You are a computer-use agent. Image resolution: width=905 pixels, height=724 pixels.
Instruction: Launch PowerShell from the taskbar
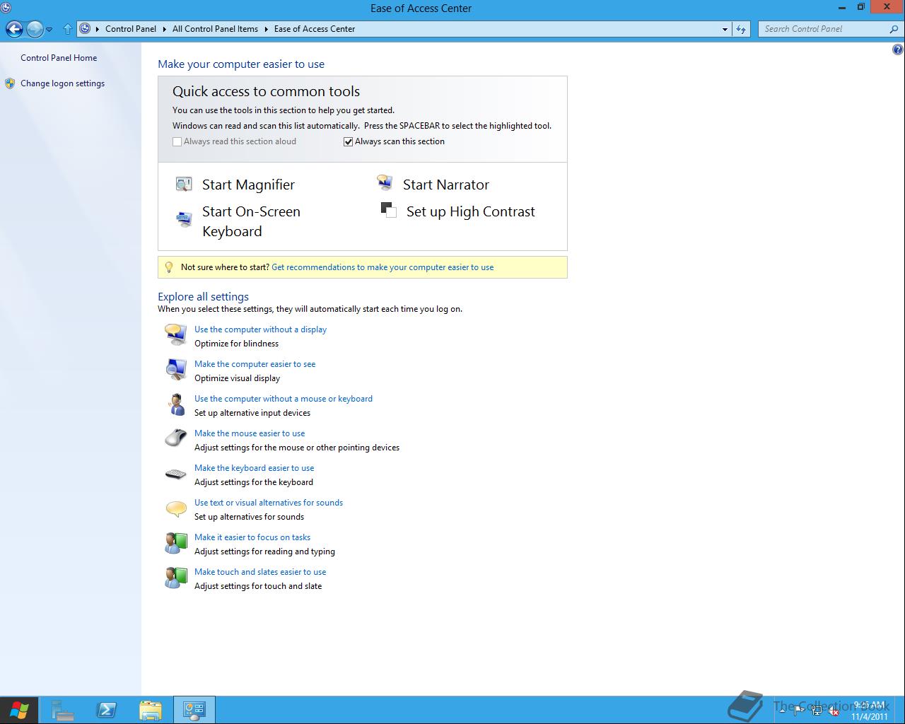[107, 710]
